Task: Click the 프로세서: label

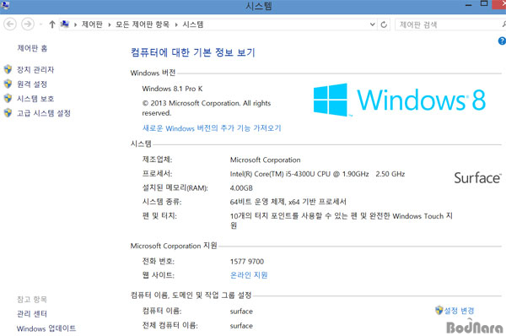Action: [x=157, y=174]
